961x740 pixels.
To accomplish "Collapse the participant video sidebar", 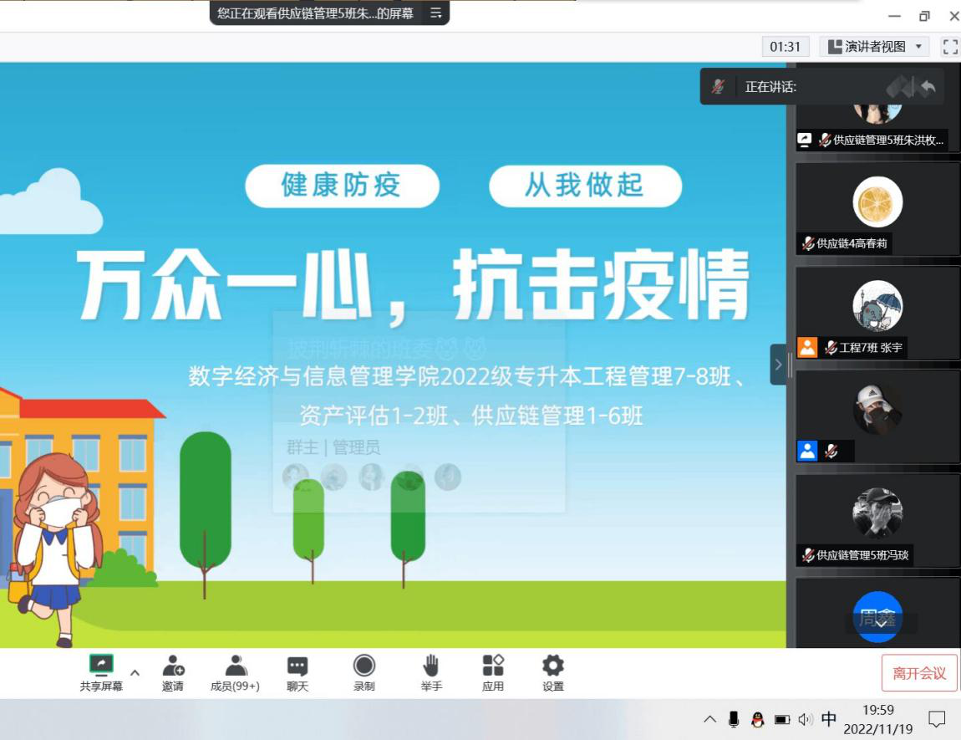I will (x=778, y=365).
